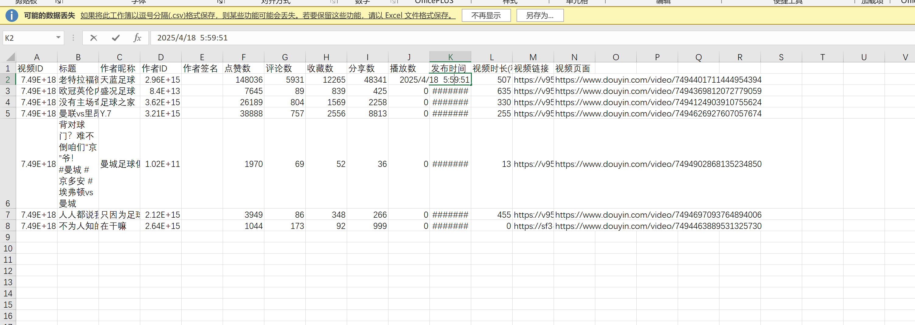This screenshot has height=325, width=915.
Task: Click cell with favorites value 12265
Action: coord(326,80)
